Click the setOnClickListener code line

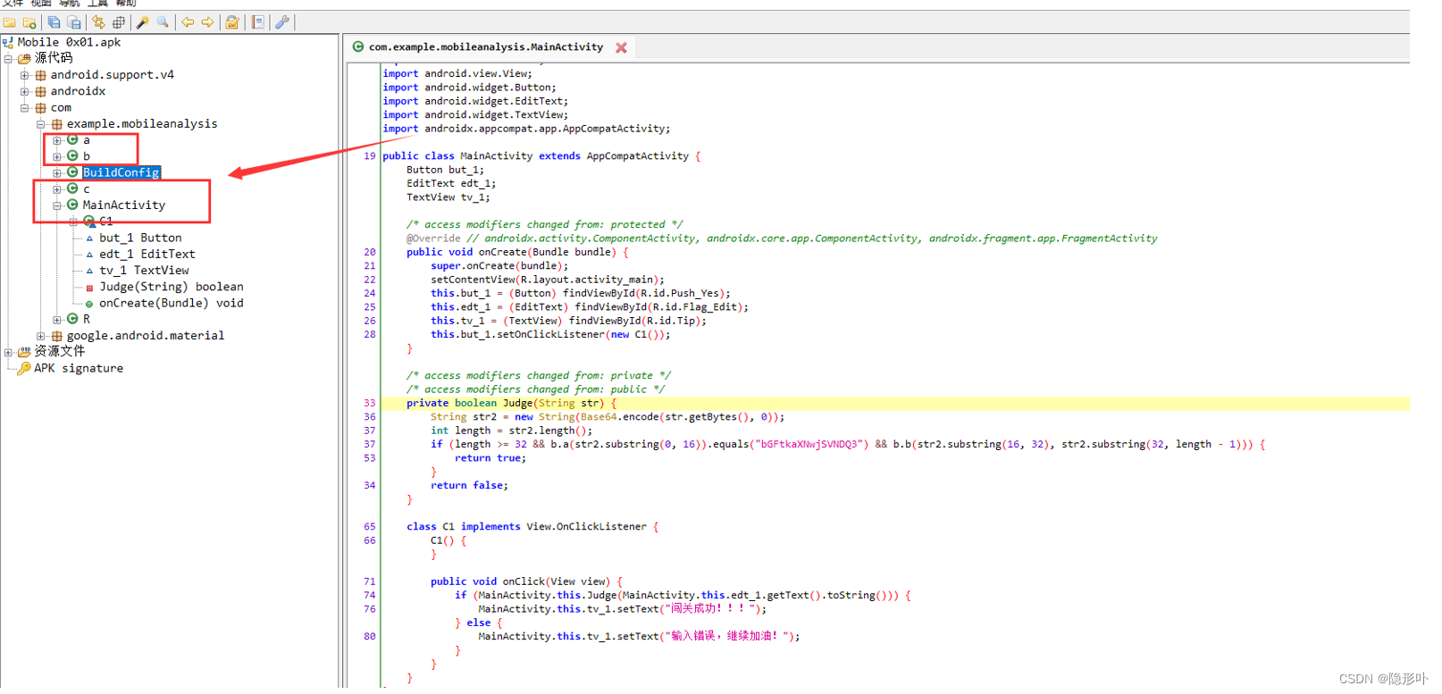[550, 335]
